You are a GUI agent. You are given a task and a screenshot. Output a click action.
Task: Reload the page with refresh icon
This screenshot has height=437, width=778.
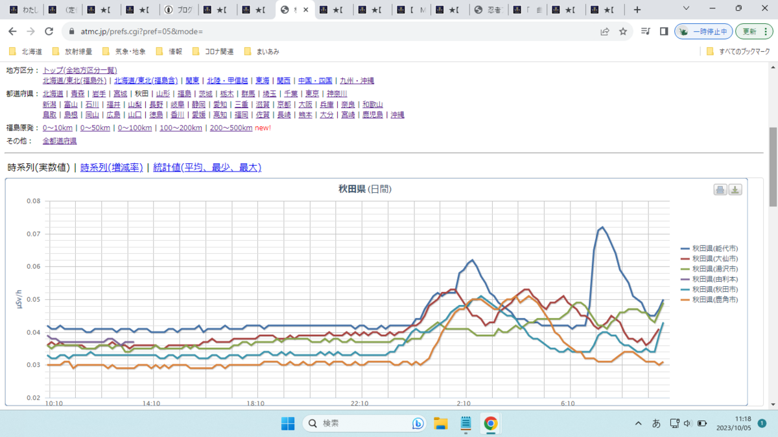click(x=49, y=31)
